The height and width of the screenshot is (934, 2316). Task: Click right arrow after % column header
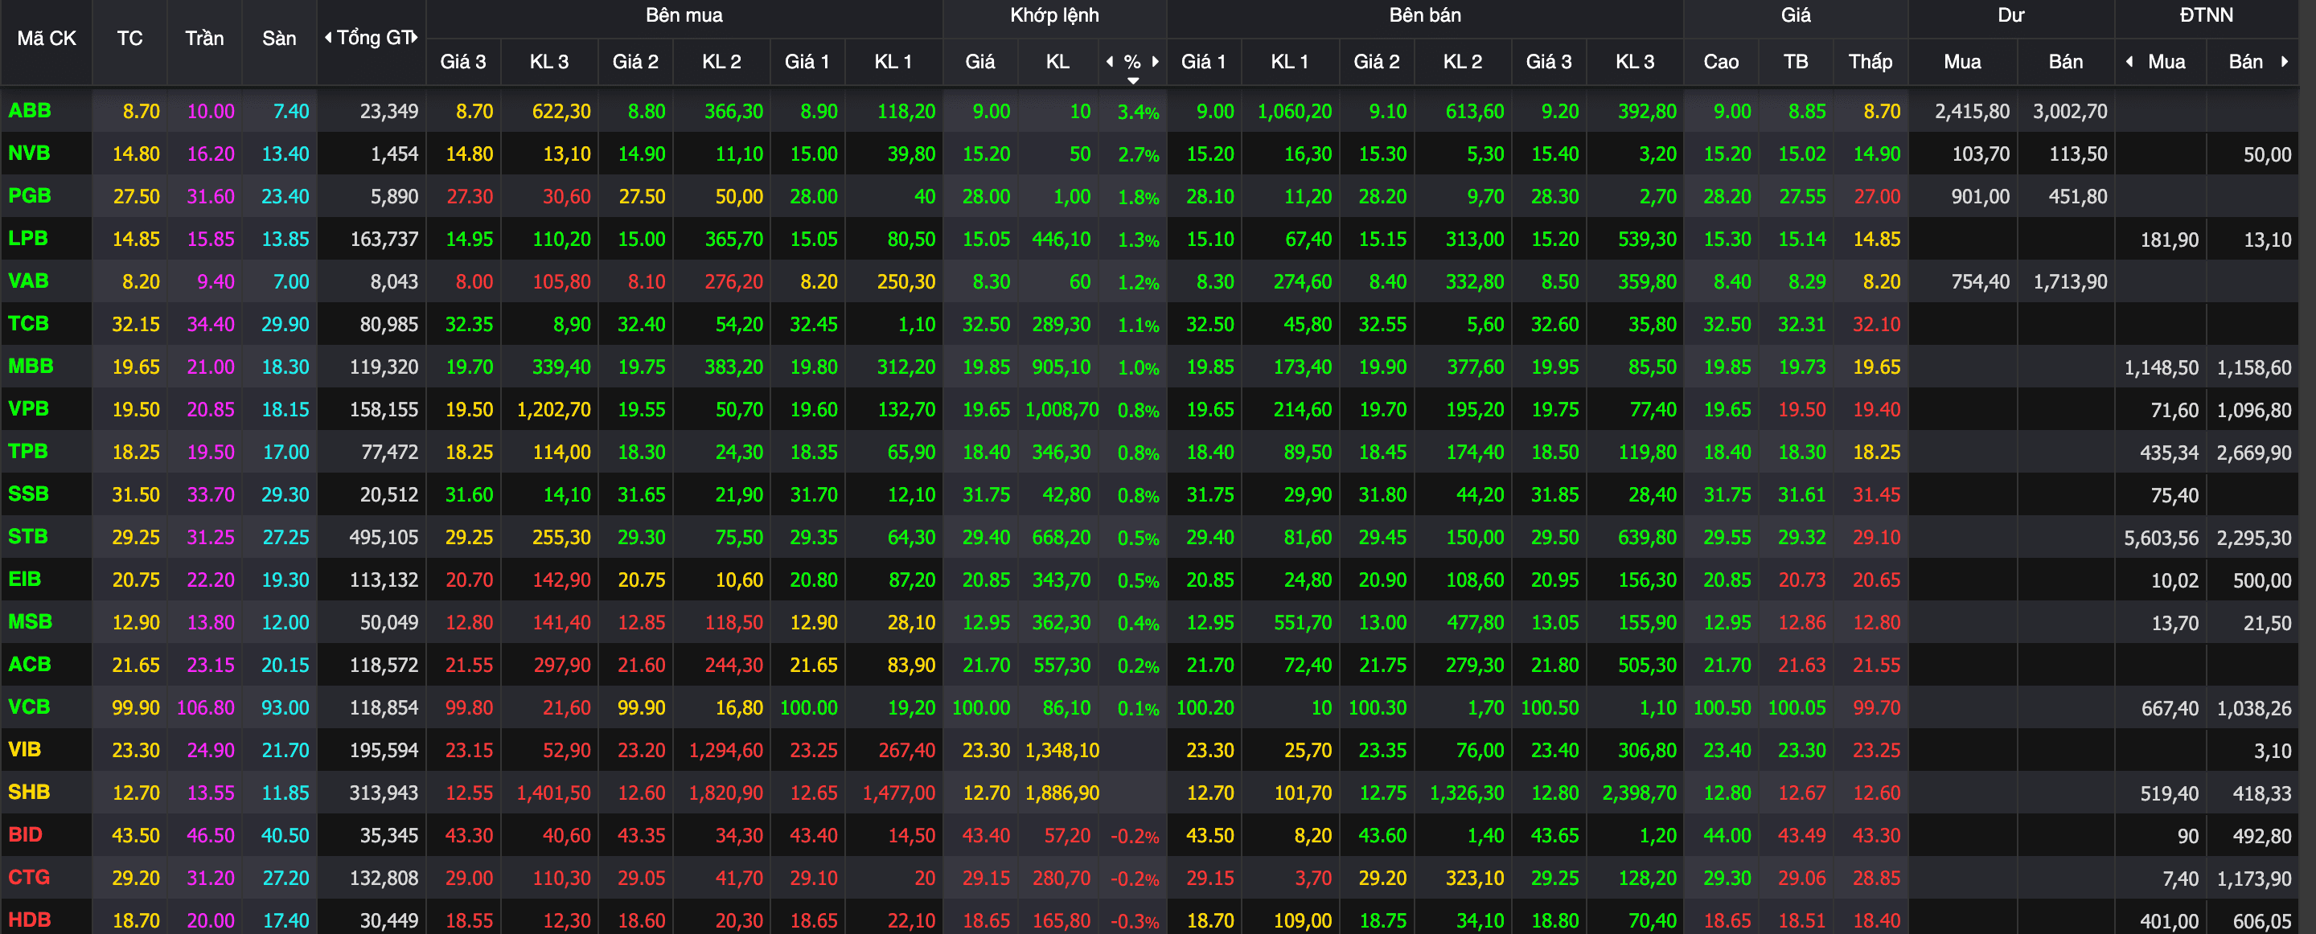point(1156,61)
